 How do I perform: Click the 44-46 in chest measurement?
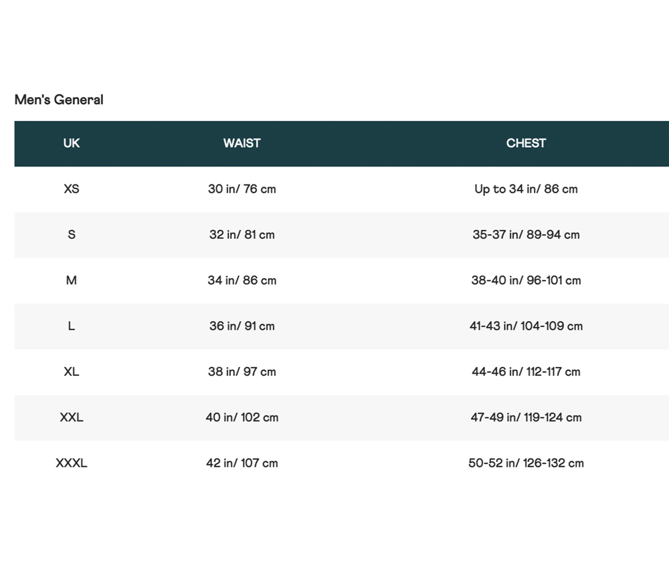pyautogui.click(x=526, y=372)
